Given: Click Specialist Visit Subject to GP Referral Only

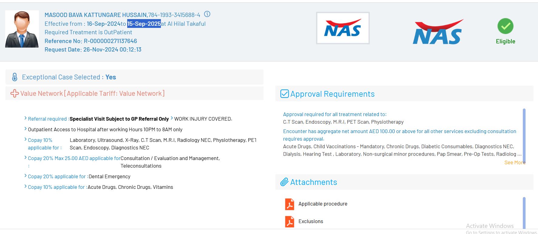Looking at the screenshot, I should 119,119.
